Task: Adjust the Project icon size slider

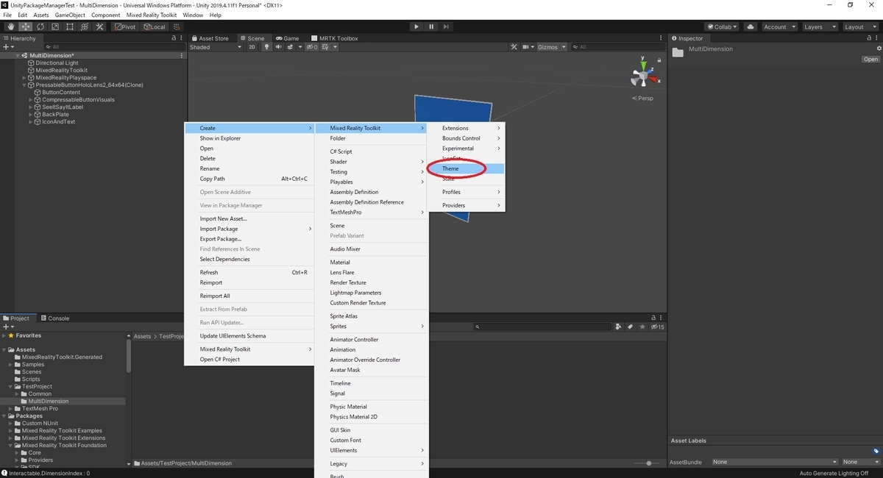Action: click(648, 463)
